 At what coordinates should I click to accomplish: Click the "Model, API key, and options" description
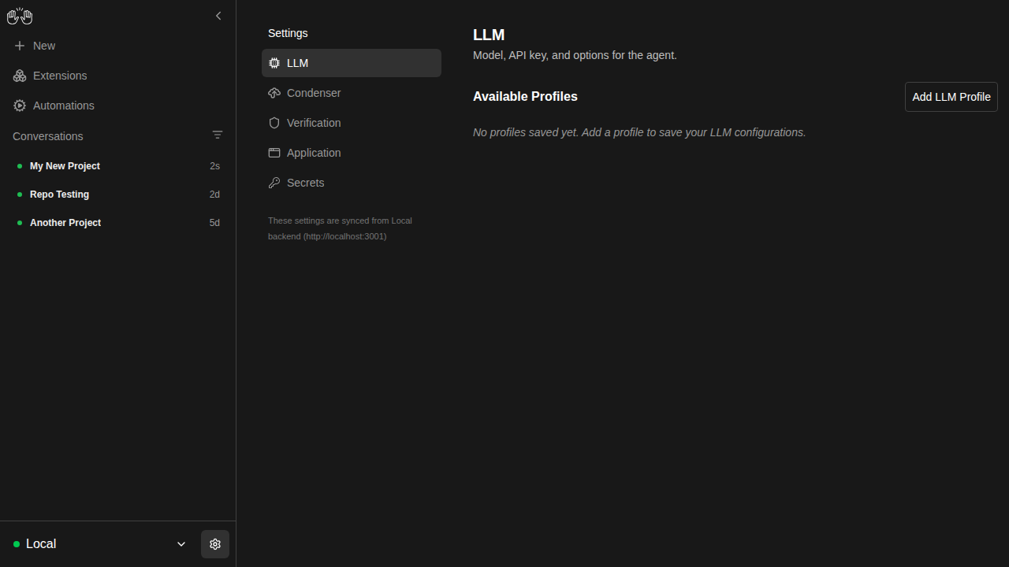pos(575,55)
